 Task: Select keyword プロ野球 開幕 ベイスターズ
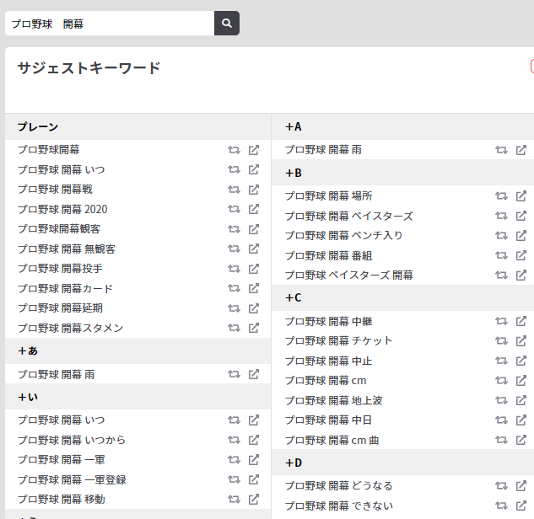348,216
